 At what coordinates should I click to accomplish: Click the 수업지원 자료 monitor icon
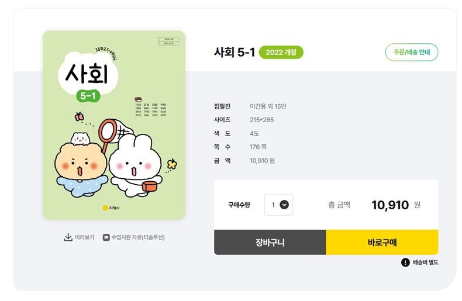click(x=106, y=237)
